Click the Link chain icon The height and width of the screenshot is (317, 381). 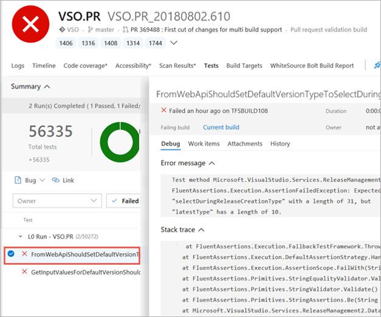point(55,180)
